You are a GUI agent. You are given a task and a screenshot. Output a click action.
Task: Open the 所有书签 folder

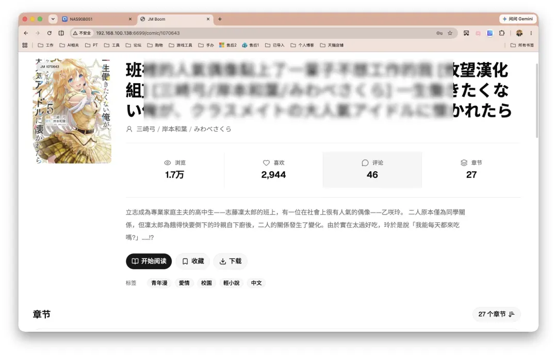pyautogui.click(x=522, y=45)
